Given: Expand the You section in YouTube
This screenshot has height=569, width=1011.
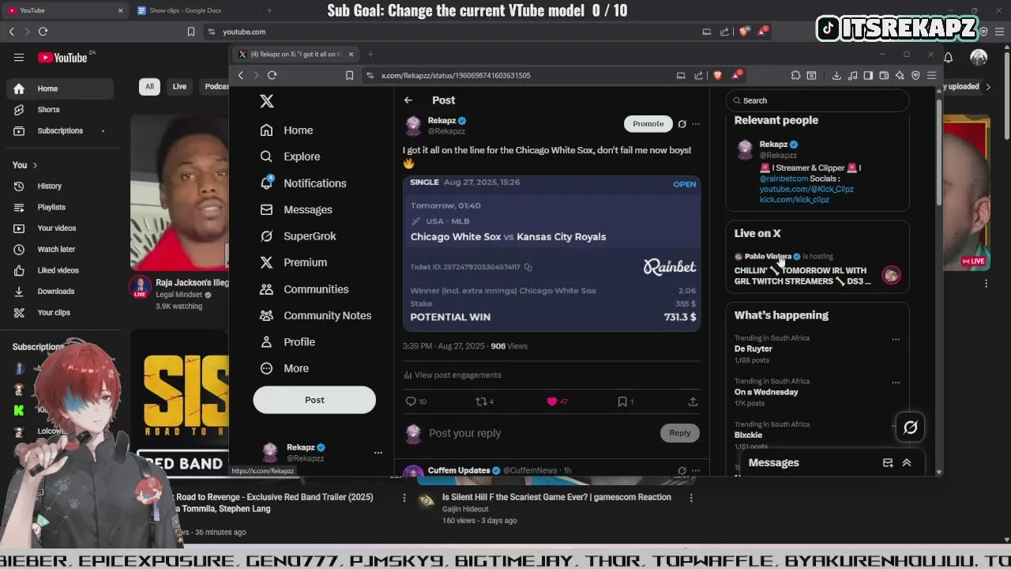Looking at the screenshot, I should coord(25,165).
